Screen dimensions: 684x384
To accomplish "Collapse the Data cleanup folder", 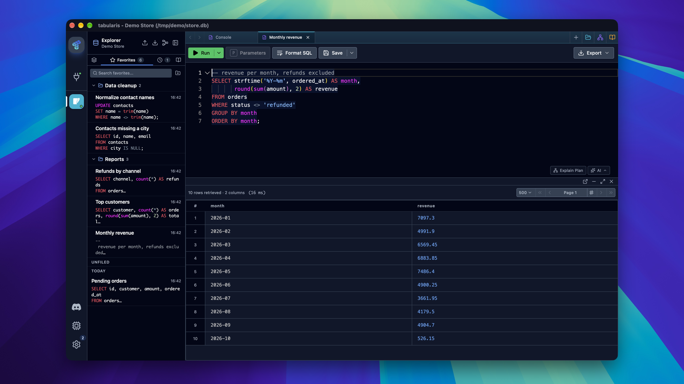I will (x=94, y=85).
